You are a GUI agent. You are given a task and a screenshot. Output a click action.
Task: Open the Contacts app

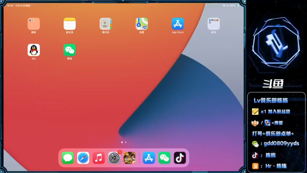tap(106, 24)
